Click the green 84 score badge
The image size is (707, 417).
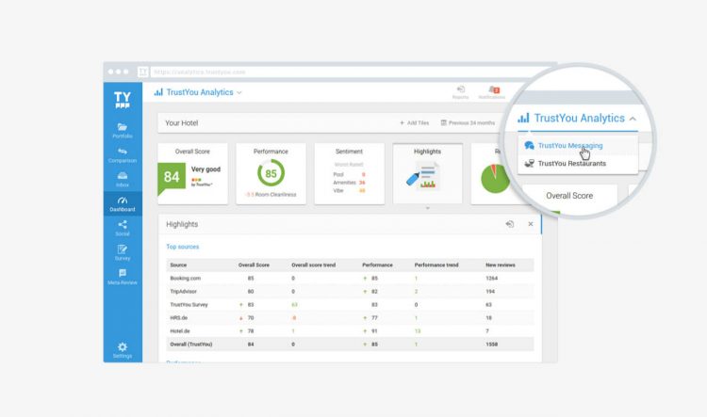(172, 177)
